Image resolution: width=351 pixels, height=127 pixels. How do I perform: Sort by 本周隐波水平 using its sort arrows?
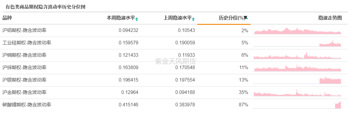click(137, 19)
